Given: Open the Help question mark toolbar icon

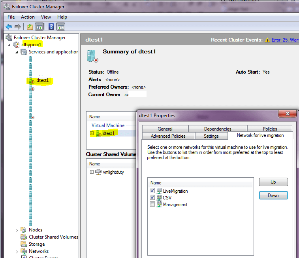Looking at the screenshot, I should click(51, 27).
